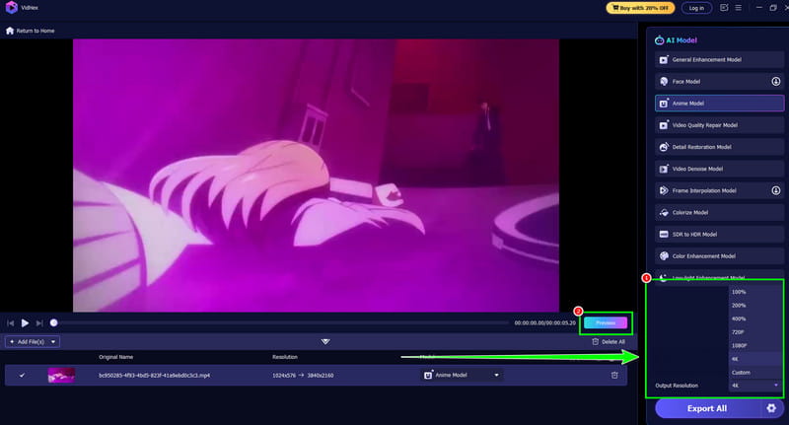The width and height of the screenshot is (789, 425).
Task: Click the Video Quality Repair Model icon
Action: 664,125
